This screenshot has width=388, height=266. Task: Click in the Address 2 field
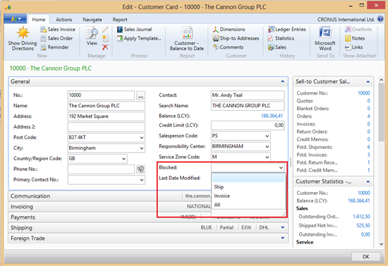106,127
